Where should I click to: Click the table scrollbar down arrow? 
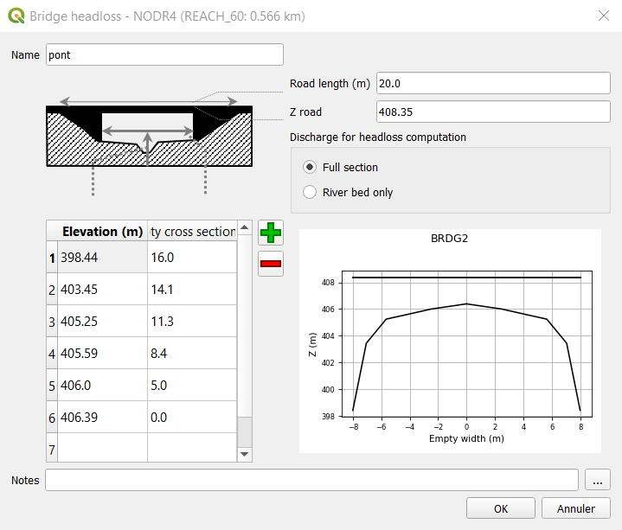point(244,454)
